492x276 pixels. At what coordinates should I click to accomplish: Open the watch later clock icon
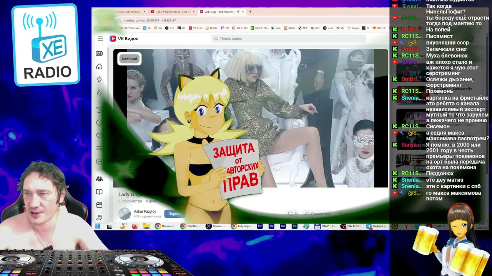point(99,123)
